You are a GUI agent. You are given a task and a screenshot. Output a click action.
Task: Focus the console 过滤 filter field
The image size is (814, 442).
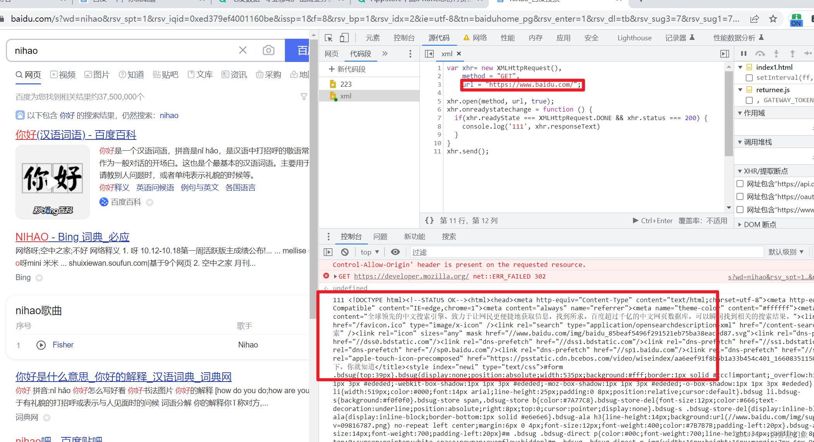tap(586, 252)
